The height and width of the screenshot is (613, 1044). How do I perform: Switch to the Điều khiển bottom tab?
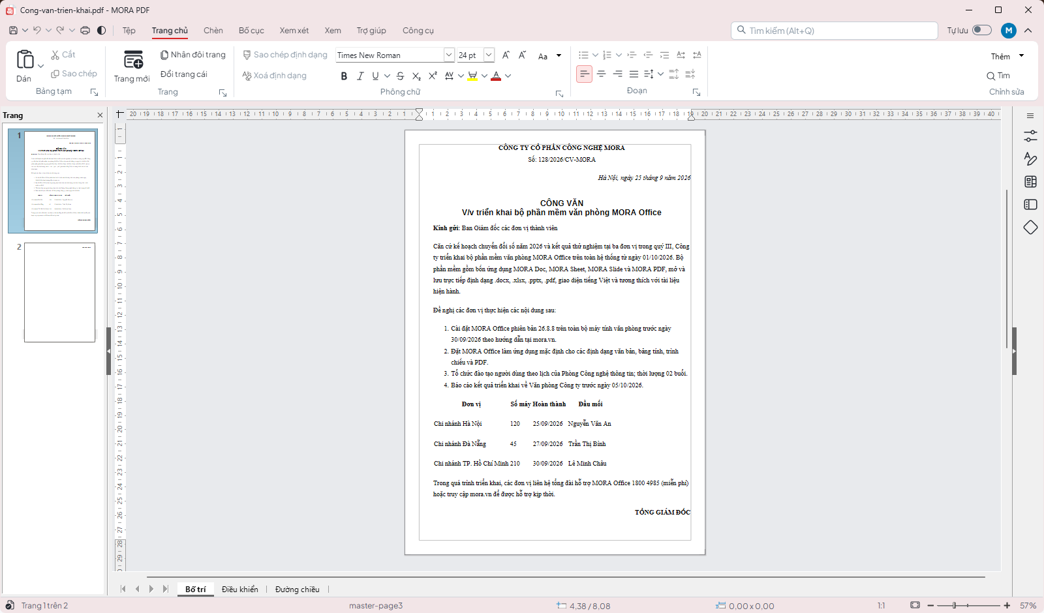[x=239, y=590]
